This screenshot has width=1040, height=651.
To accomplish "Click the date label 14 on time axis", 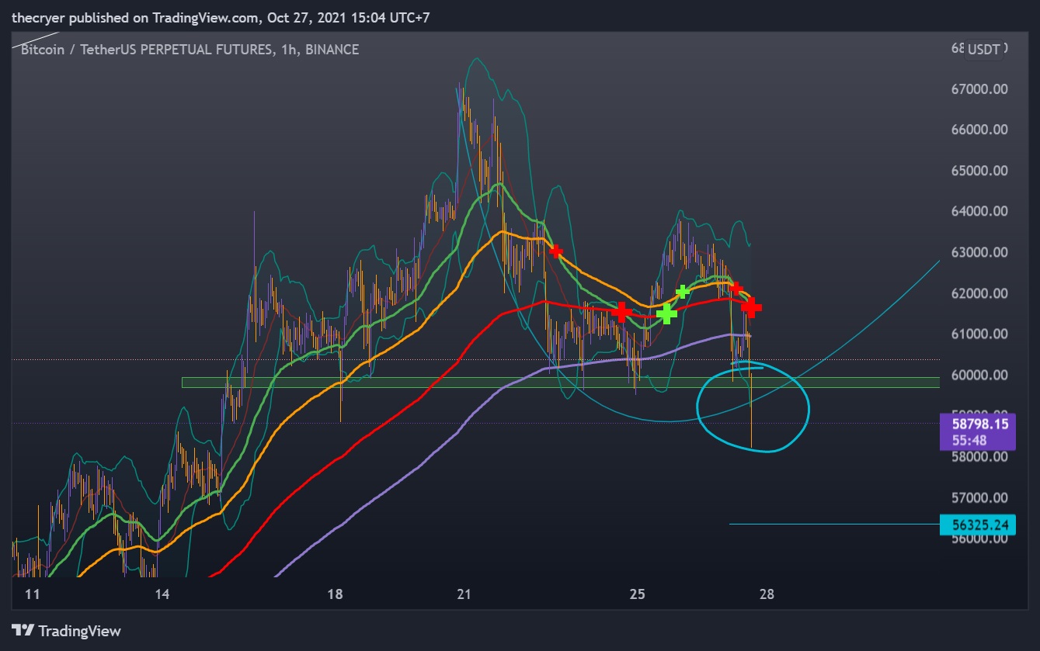I will coord(162,595).
